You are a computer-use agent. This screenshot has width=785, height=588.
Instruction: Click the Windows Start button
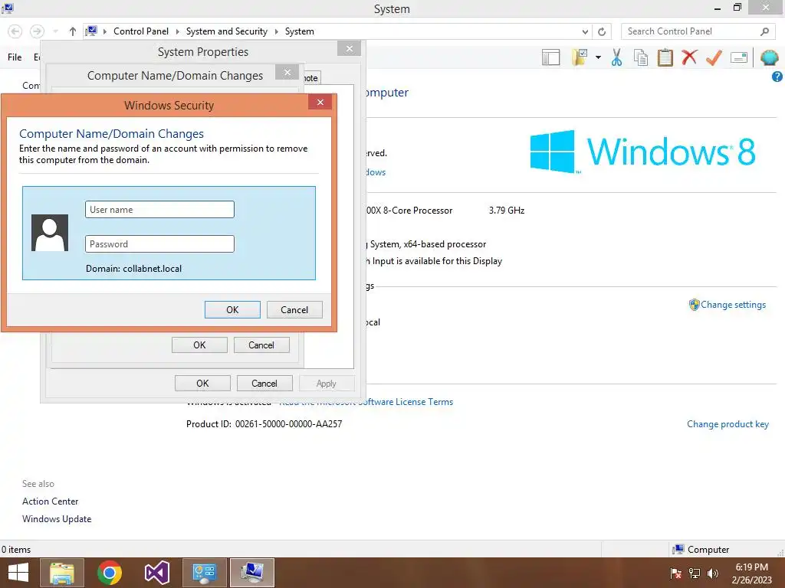18,573
